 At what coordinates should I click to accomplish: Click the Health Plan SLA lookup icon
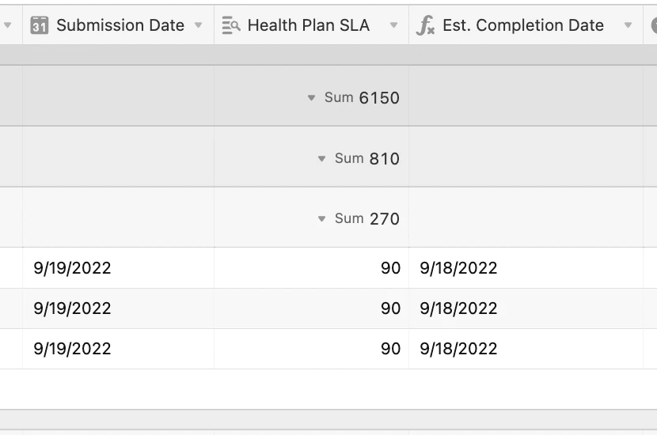click(231, 25)
